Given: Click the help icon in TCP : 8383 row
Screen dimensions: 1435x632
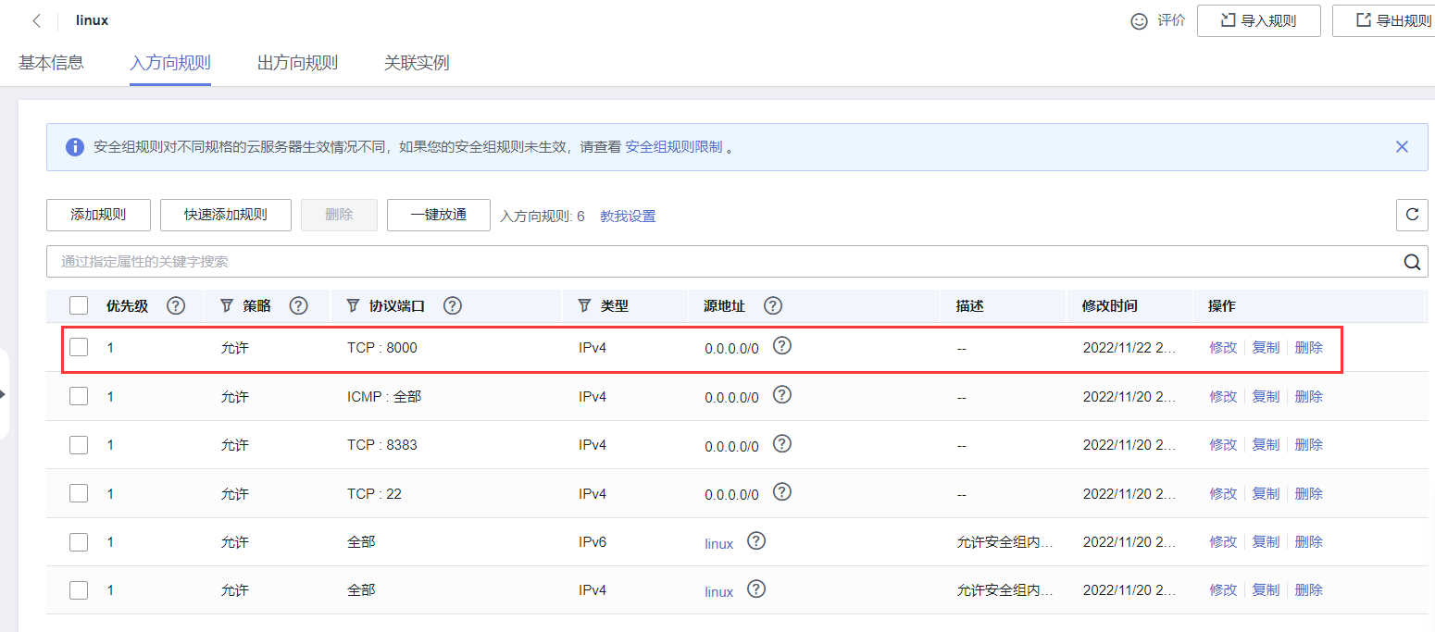Looking at the screenshot, I should (782, 442).
